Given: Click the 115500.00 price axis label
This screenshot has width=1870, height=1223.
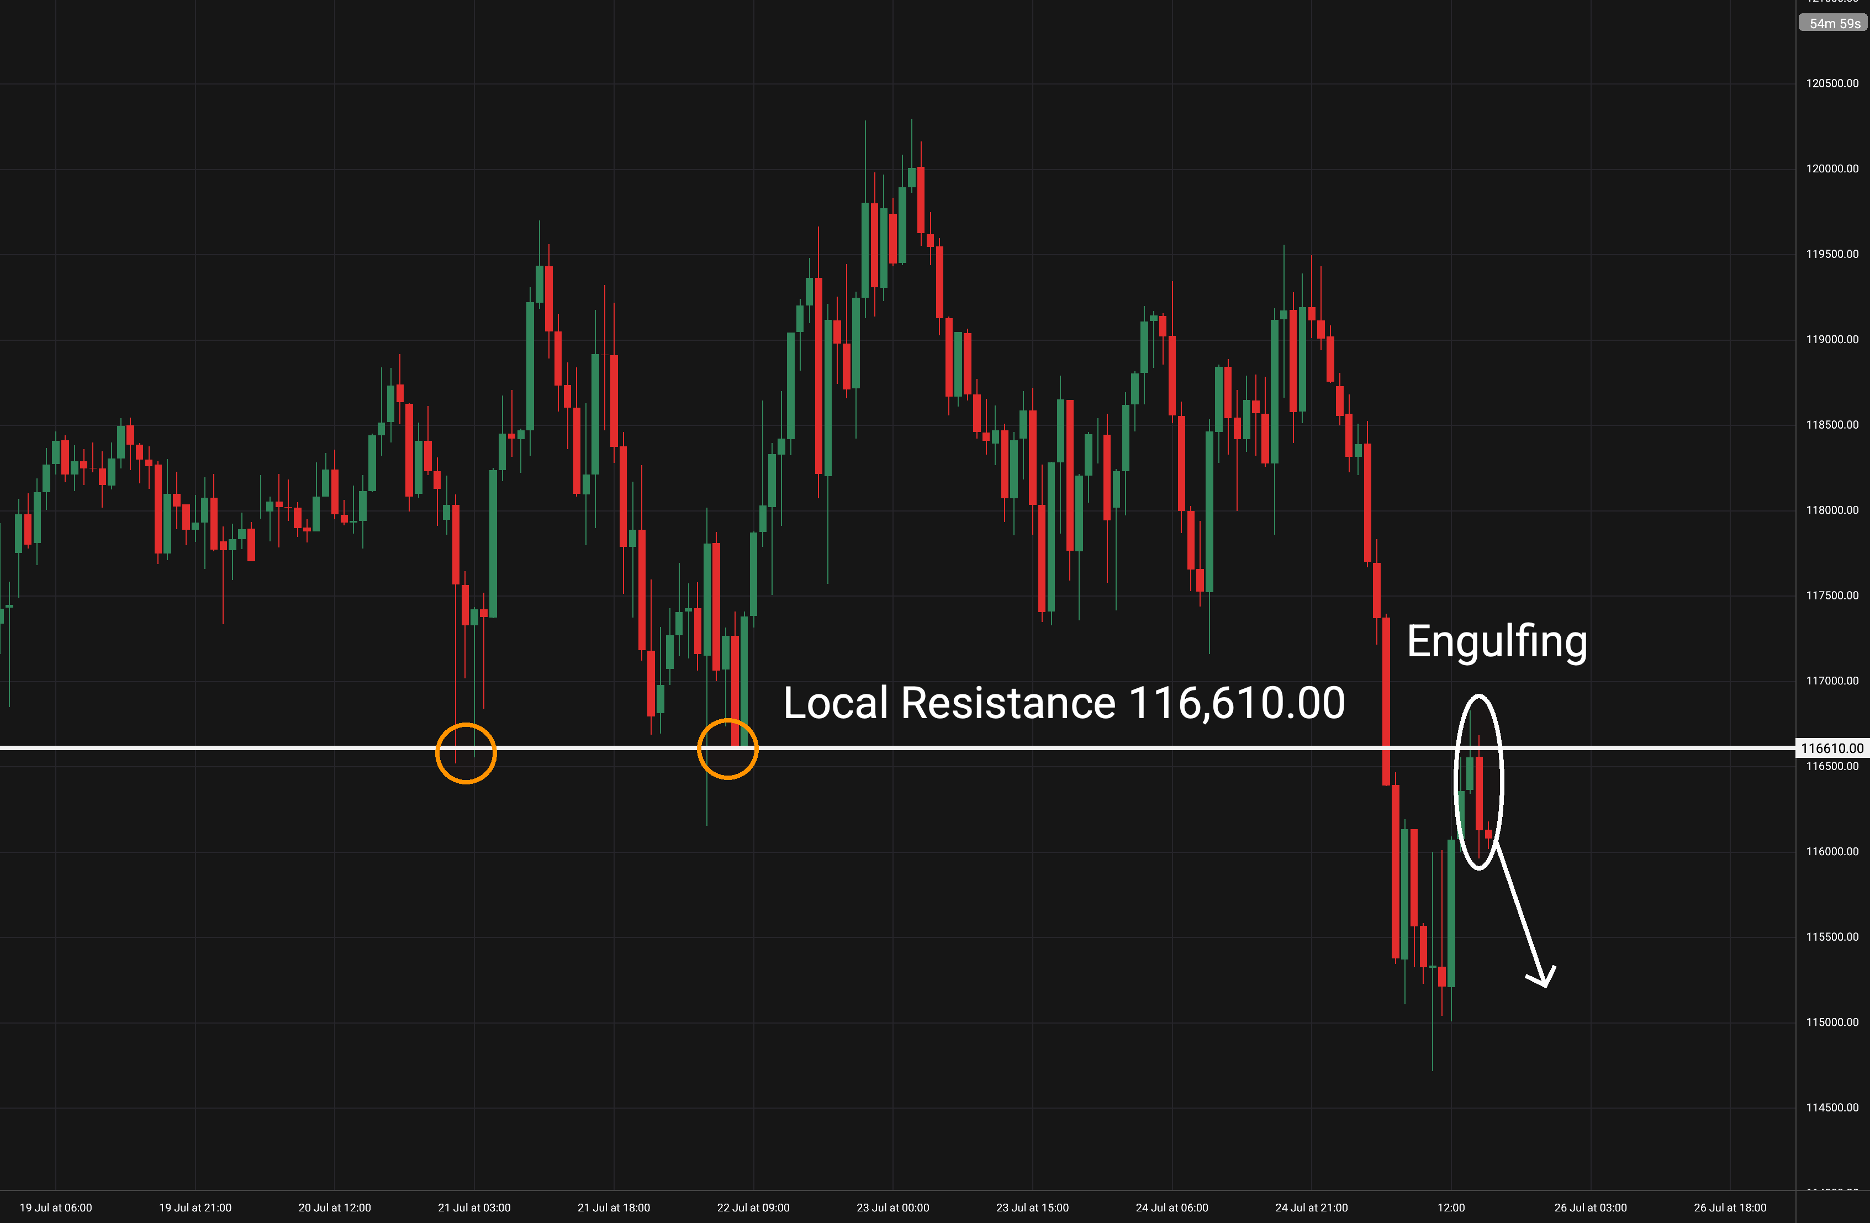Looking at the screenshot, I should click(1832, 937).
